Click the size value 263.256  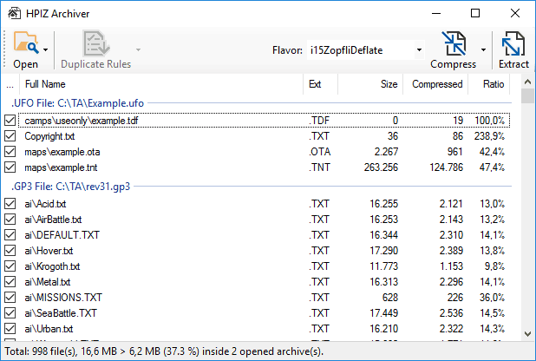click(381, 167)
